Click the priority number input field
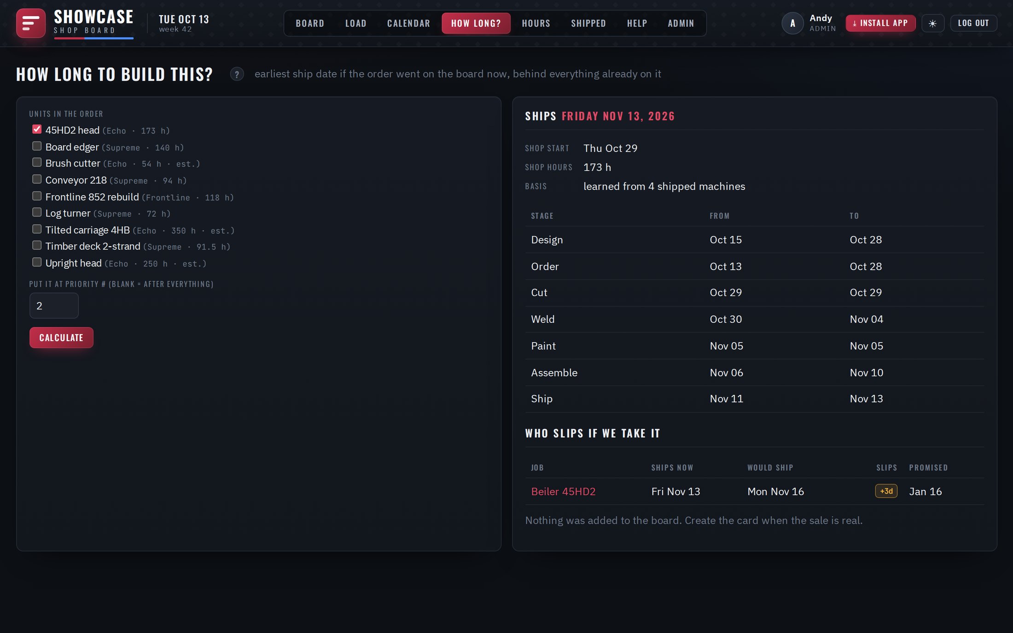1013x633 pixels. click(54, 306)
